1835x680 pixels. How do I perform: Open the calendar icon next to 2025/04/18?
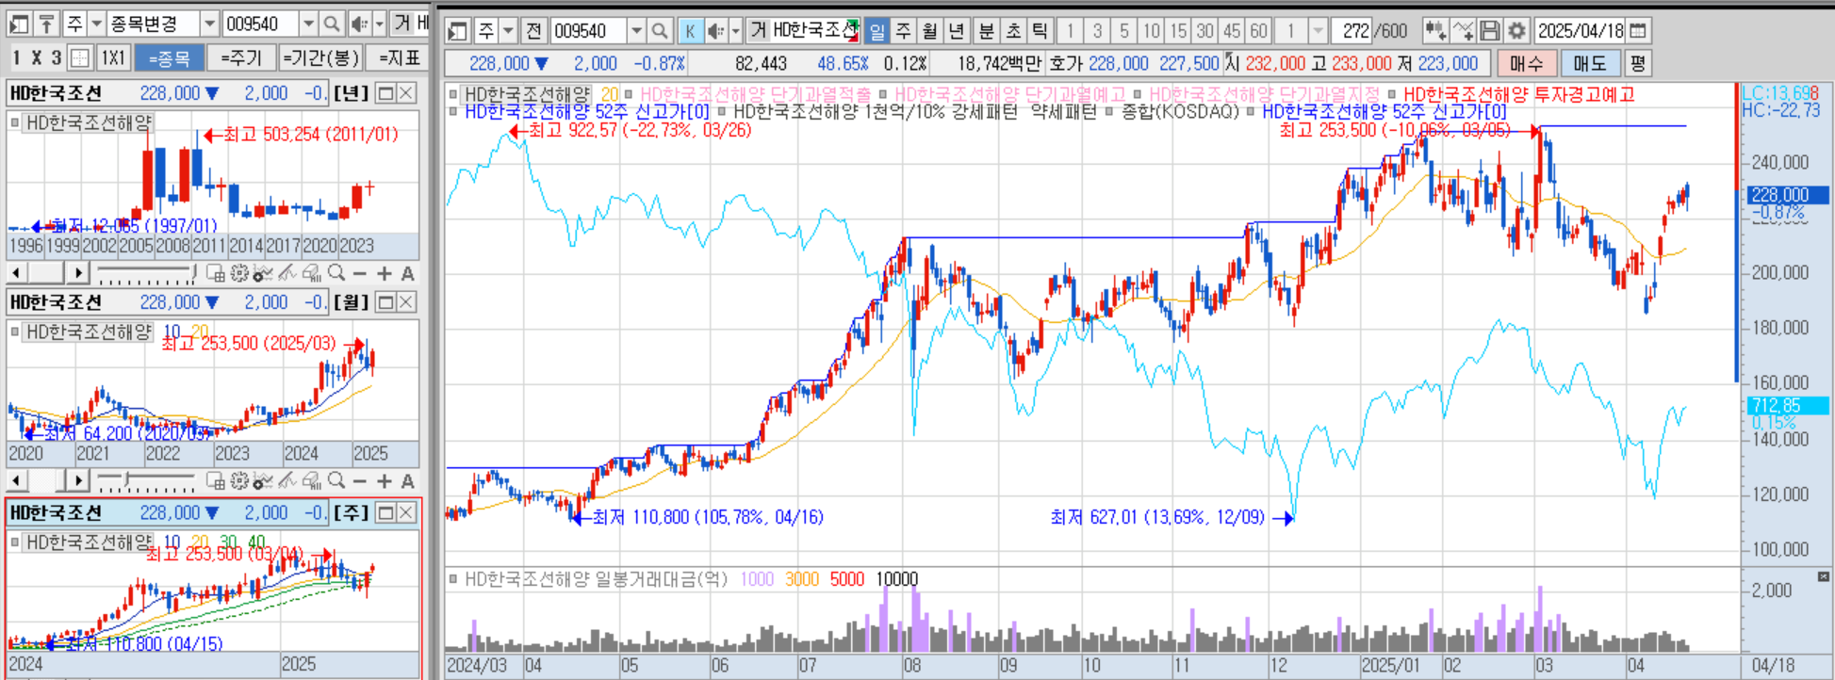(1638, 31)
